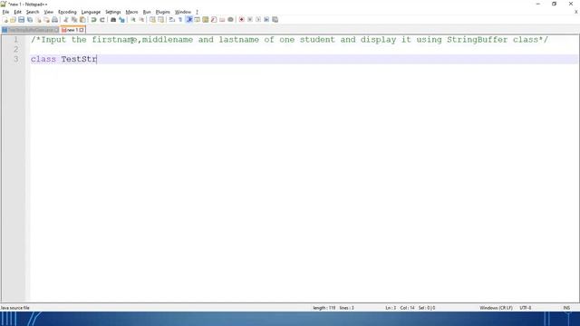Click the Print toolbar icon
The height and width of the screenshot is (326, 580).
point(54,20)
